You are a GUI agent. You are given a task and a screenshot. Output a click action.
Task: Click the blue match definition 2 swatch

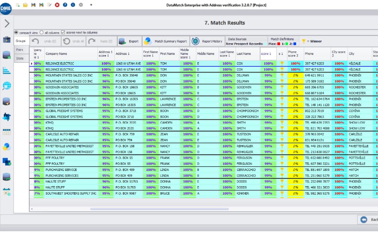[295, 44]
